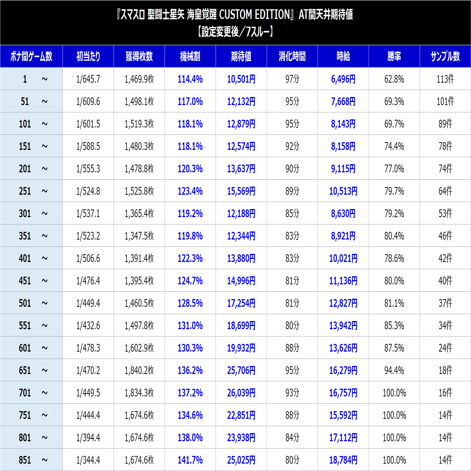
Task: Click the row label 651 ～
Action: tap(31, 370)
